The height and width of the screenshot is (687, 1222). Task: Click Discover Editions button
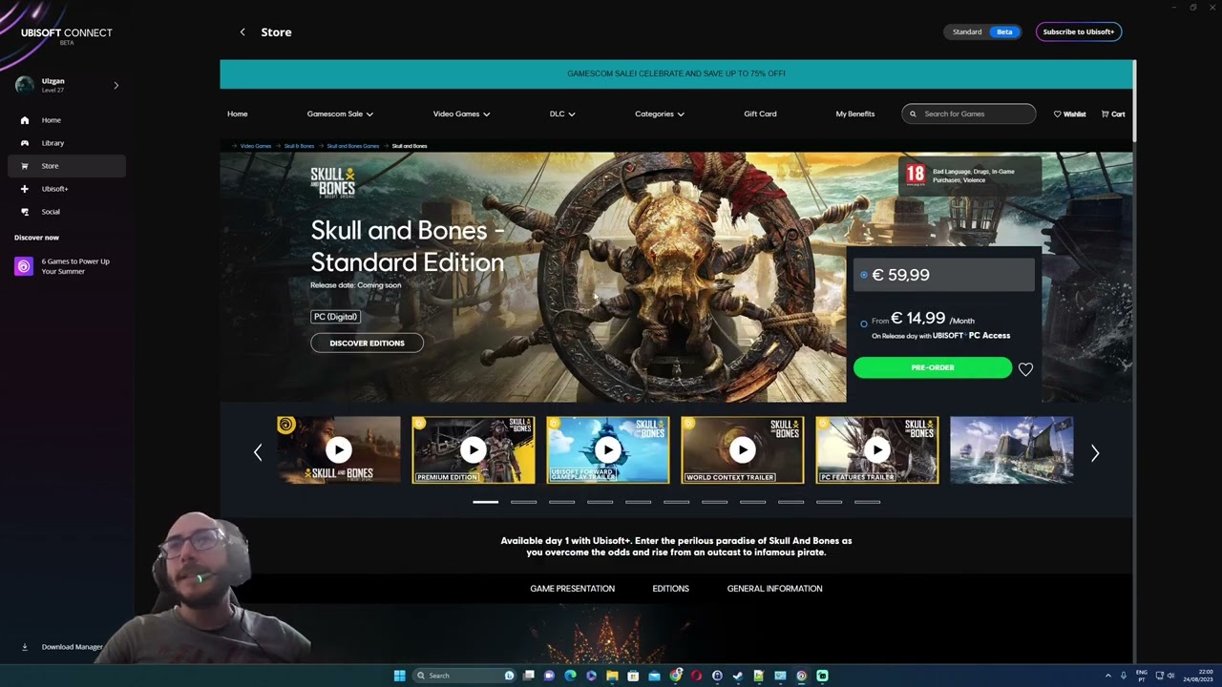367,343
